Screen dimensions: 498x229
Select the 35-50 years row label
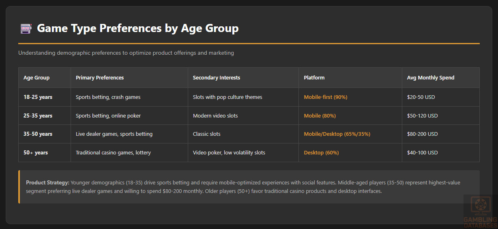point(38,134)
